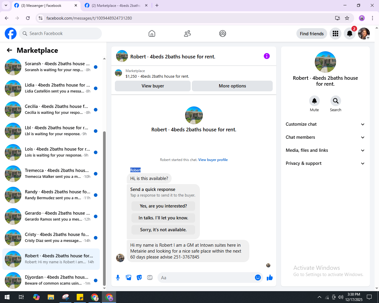Click the house thumbnail in right panel

pos(325,62)
